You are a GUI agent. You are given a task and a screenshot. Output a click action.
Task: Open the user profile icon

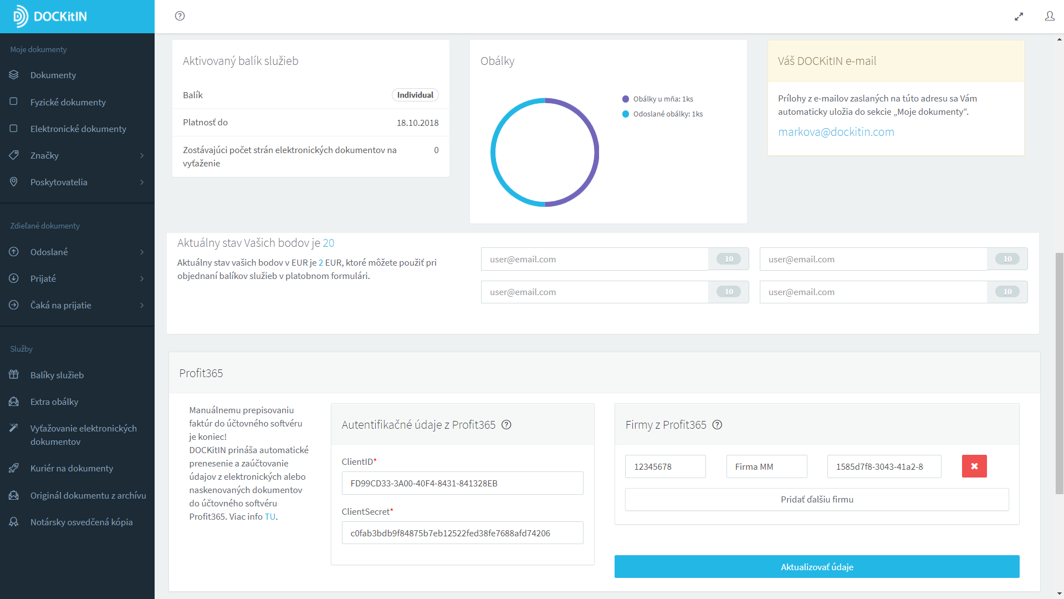pos(1050,16)
